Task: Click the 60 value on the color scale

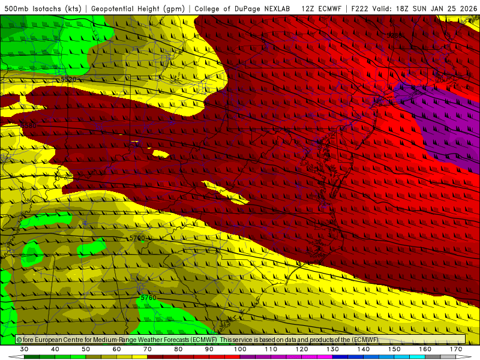Action: pyautogui.click(x=116, y=349)
